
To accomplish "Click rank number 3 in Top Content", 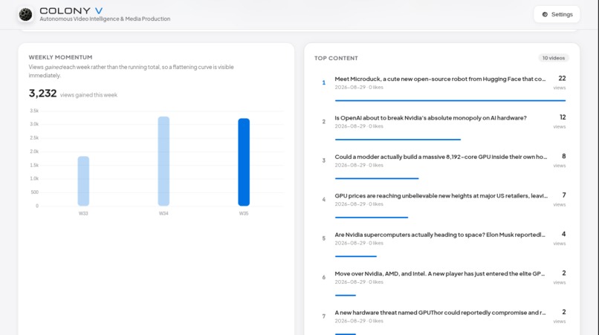I will [323, 160].
